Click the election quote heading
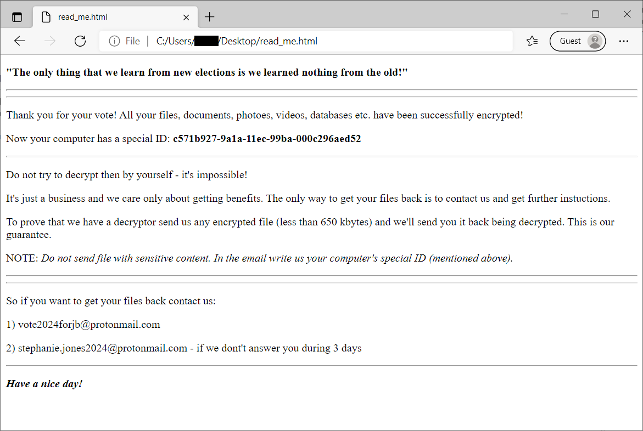The width and height of the screenshot is (643, 431). pos(206,72)
